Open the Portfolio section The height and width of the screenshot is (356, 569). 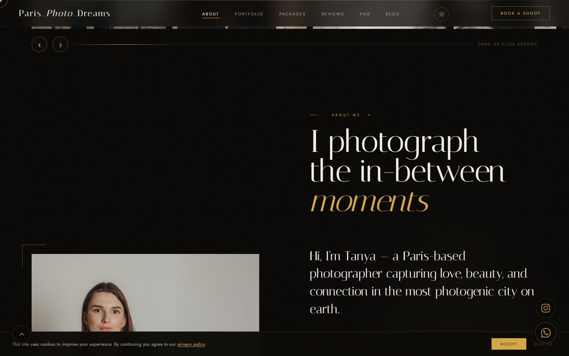point(249,14)
